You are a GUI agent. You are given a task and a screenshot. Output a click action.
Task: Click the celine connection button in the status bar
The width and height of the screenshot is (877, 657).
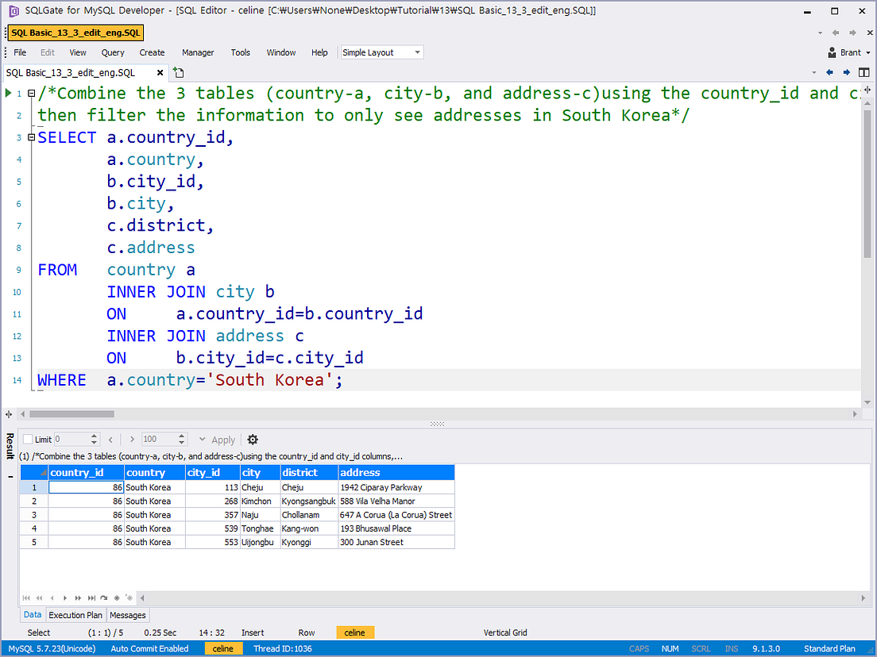(x=223, y=648)
